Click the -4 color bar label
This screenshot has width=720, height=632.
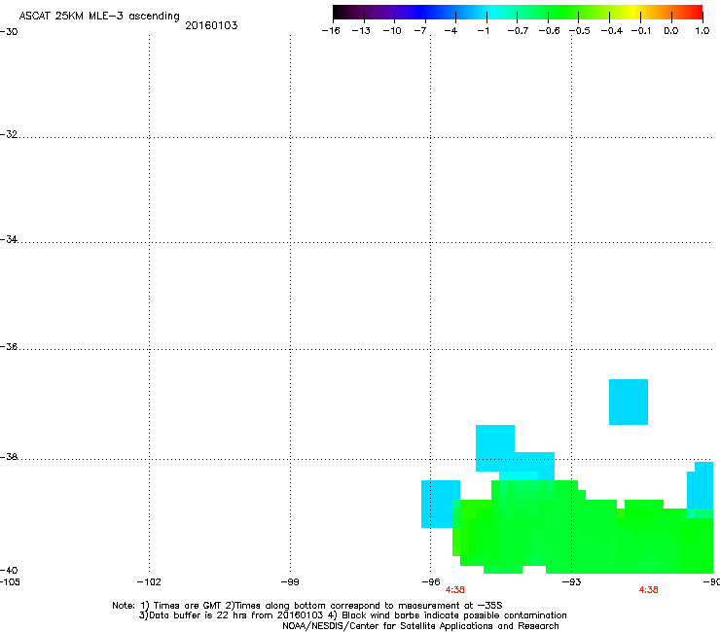click(450, 31)
